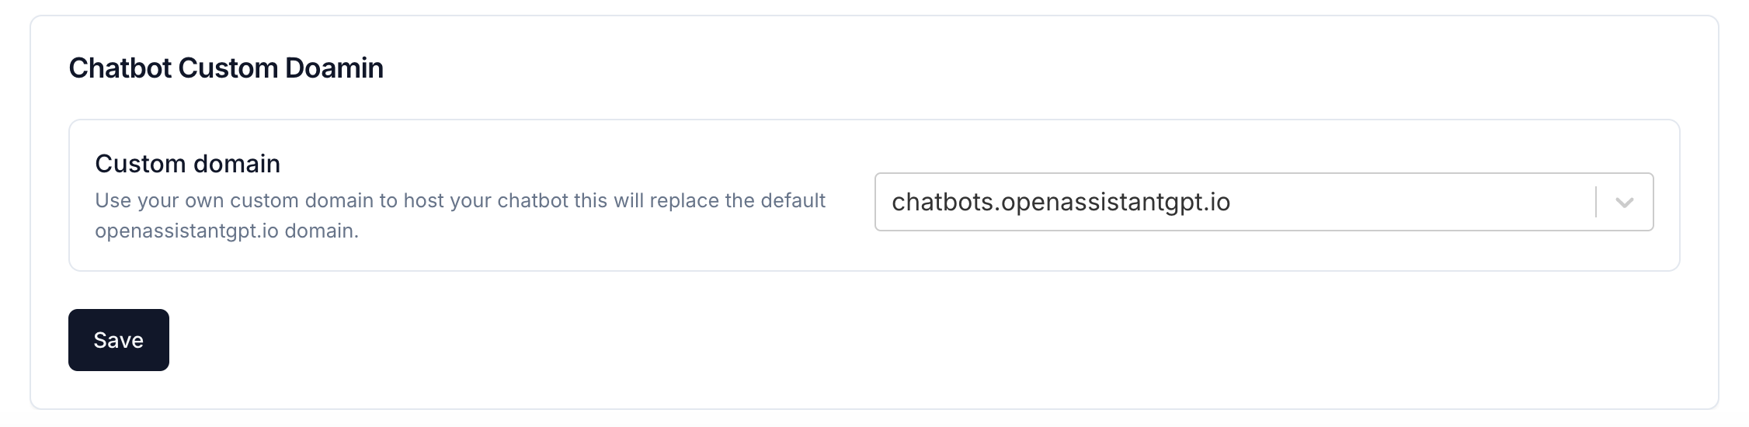Click "domain." at the description's end
The height and width of the screenshot is (427, 1749).
(x=322, y=231)
